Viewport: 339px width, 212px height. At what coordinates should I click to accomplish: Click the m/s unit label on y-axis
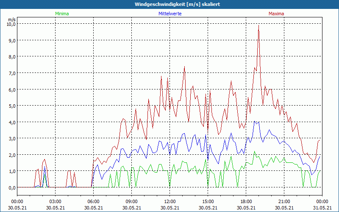[x=12, y=20]
